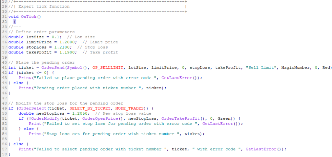
Task: Click the highlighted opening brace on line 32
Action: coord(15,22)
